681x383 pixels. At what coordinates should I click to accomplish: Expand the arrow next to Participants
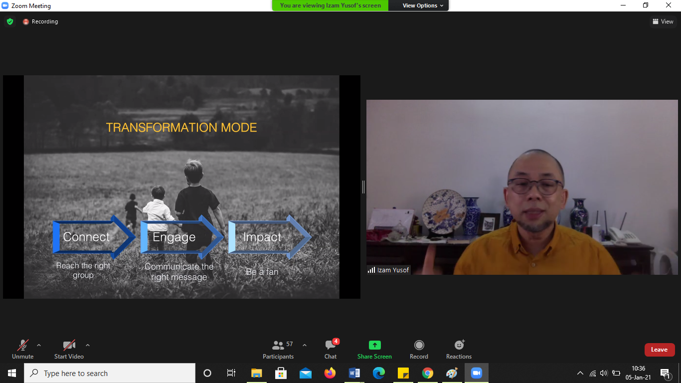[305, 345]
